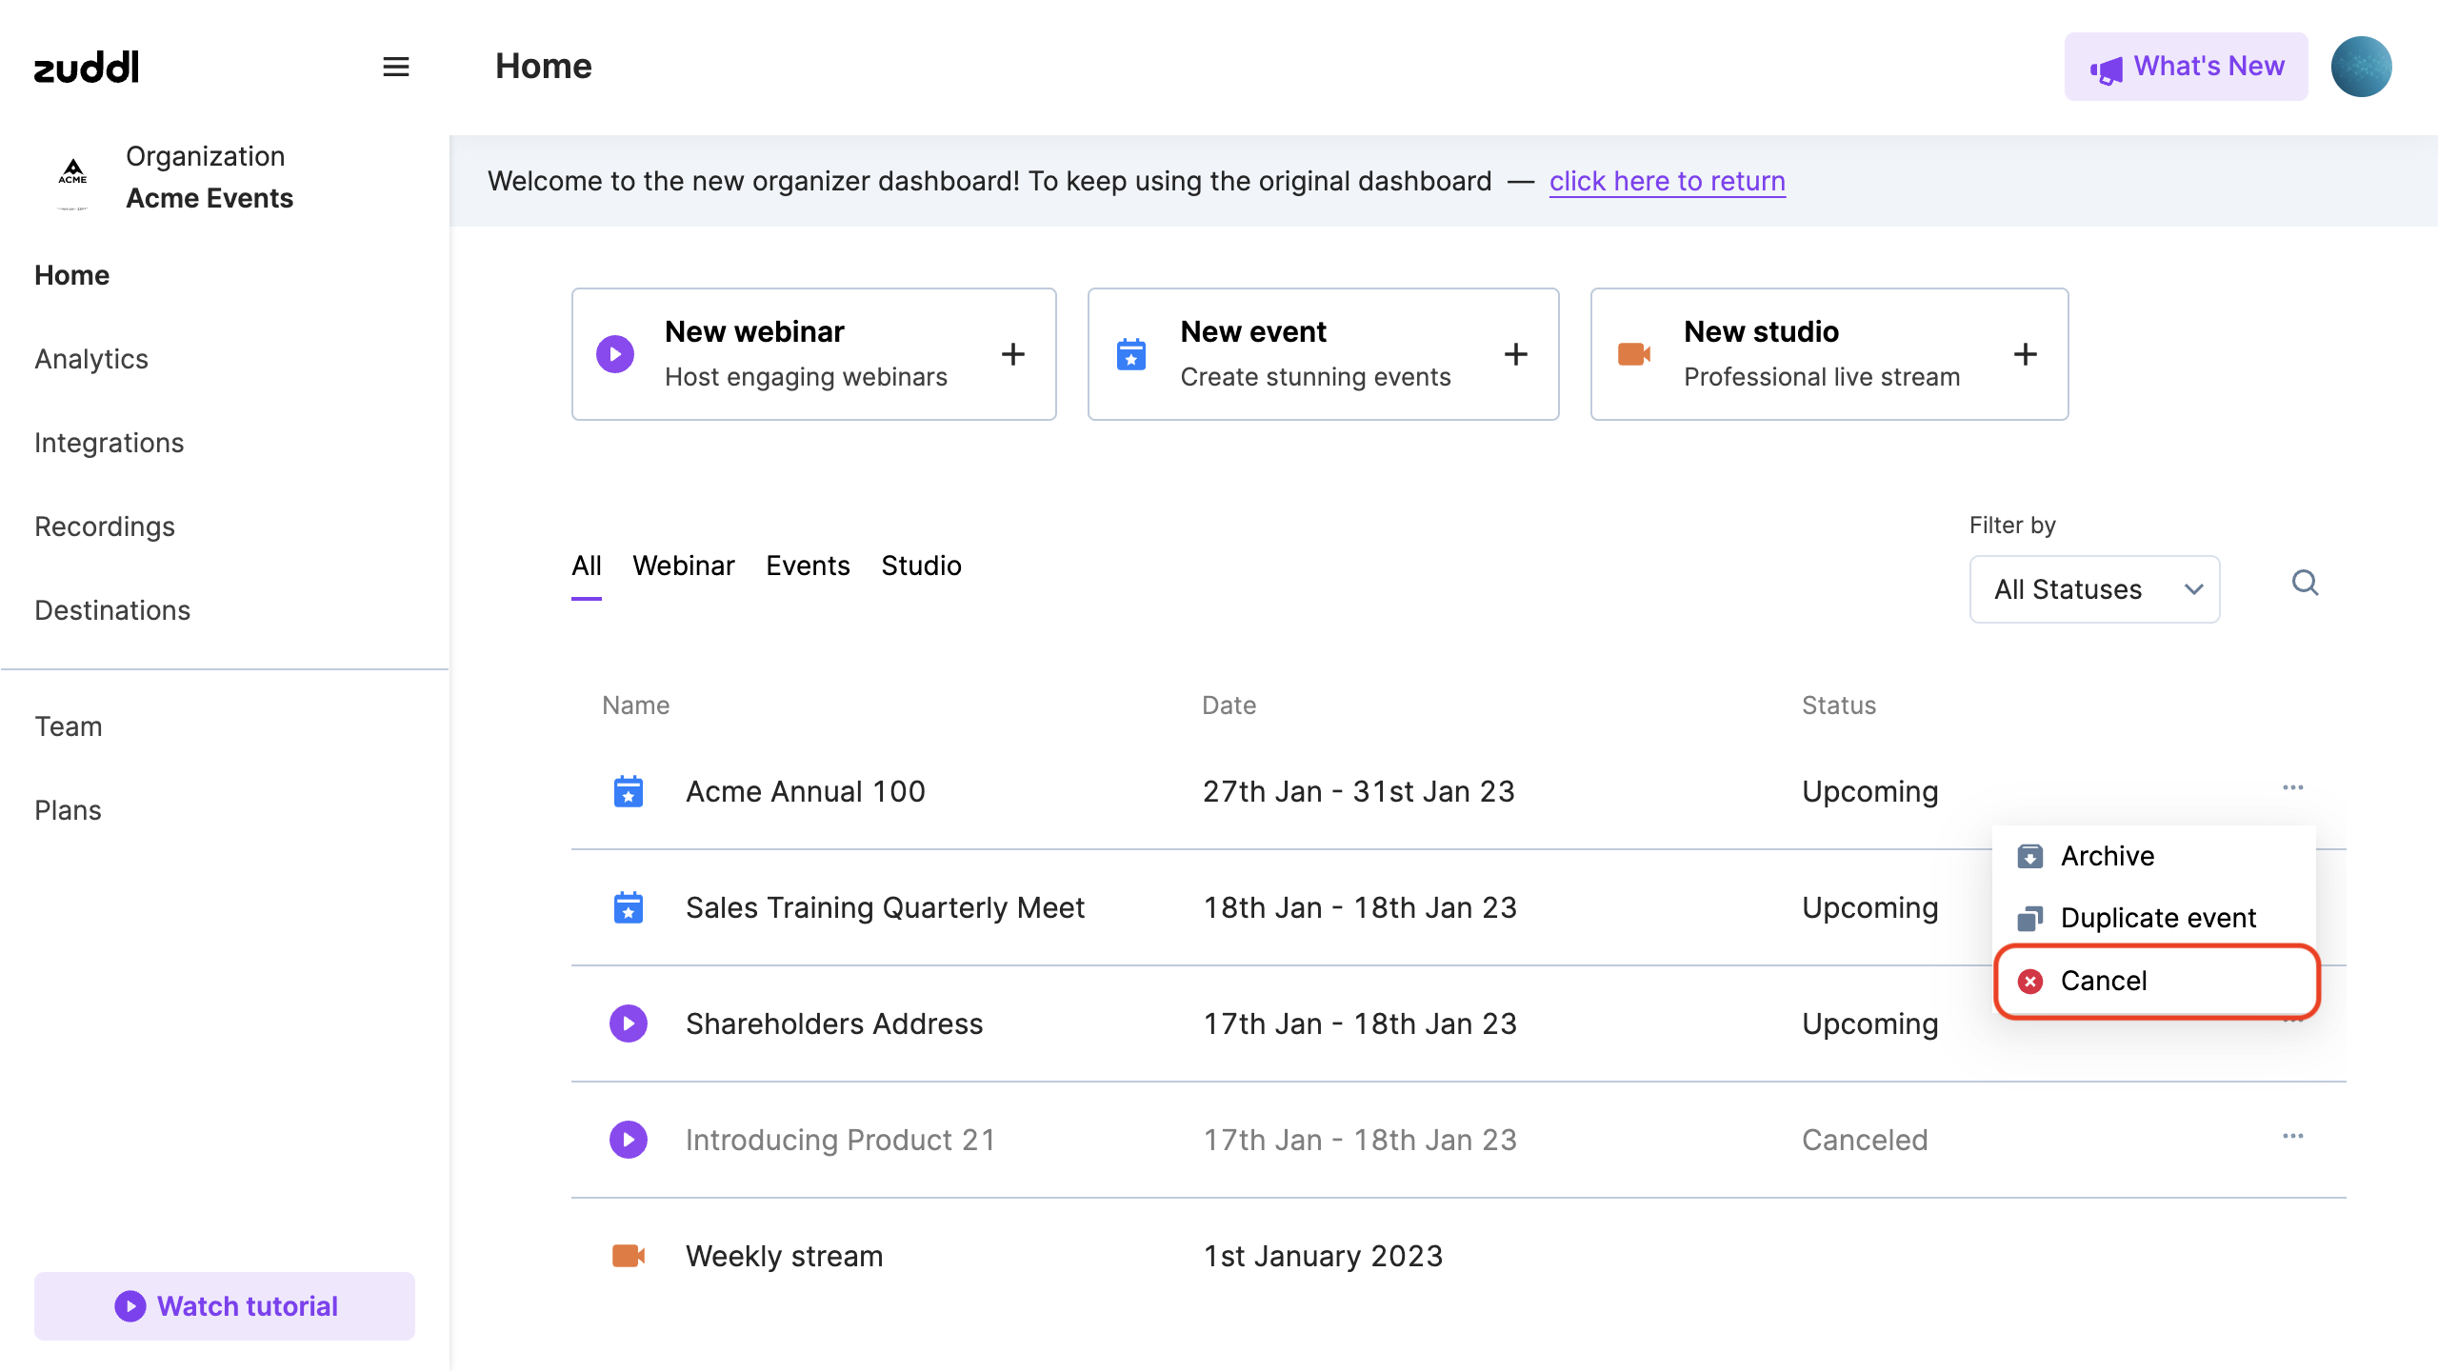This screenshot has height=1371, width=2438.
Task: Click the 'click here to return' link
Action: (x=1667, y=181)
